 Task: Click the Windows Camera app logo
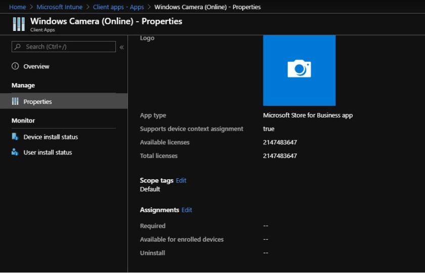click(x=299, y=69)
